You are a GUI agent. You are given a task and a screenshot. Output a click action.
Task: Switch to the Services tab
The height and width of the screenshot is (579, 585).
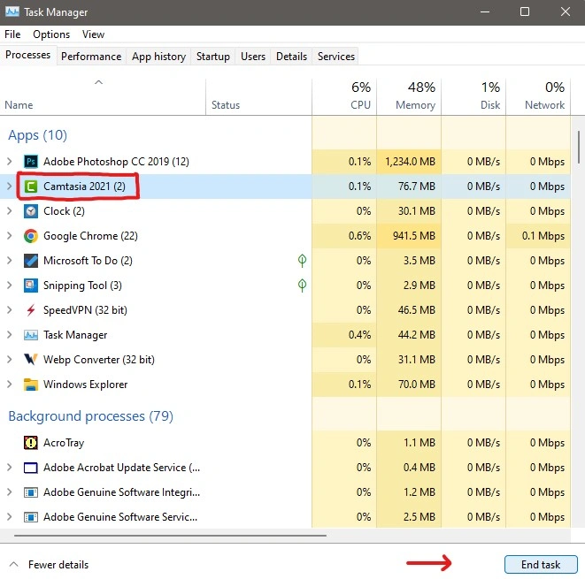(335, 57)
